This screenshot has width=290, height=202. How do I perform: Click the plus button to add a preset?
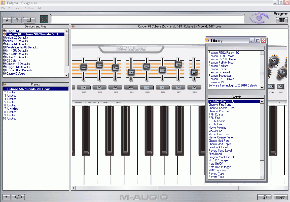(x=7, y=197)
